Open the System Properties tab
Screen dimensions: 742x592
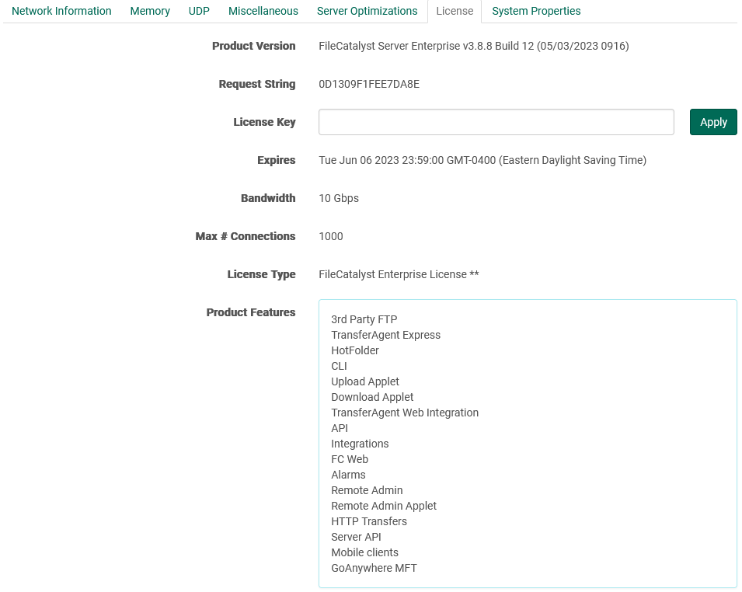click(x=536, y=11)
